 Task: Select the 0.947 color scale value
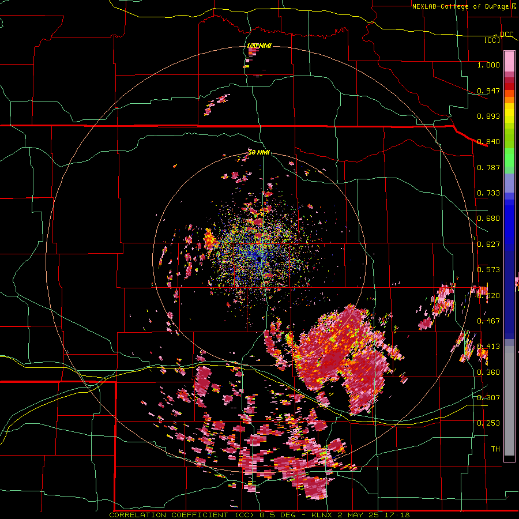[488, 91]
